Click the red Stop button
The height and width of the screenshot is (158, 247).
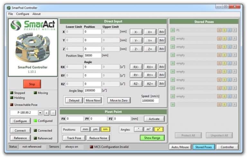32,84
